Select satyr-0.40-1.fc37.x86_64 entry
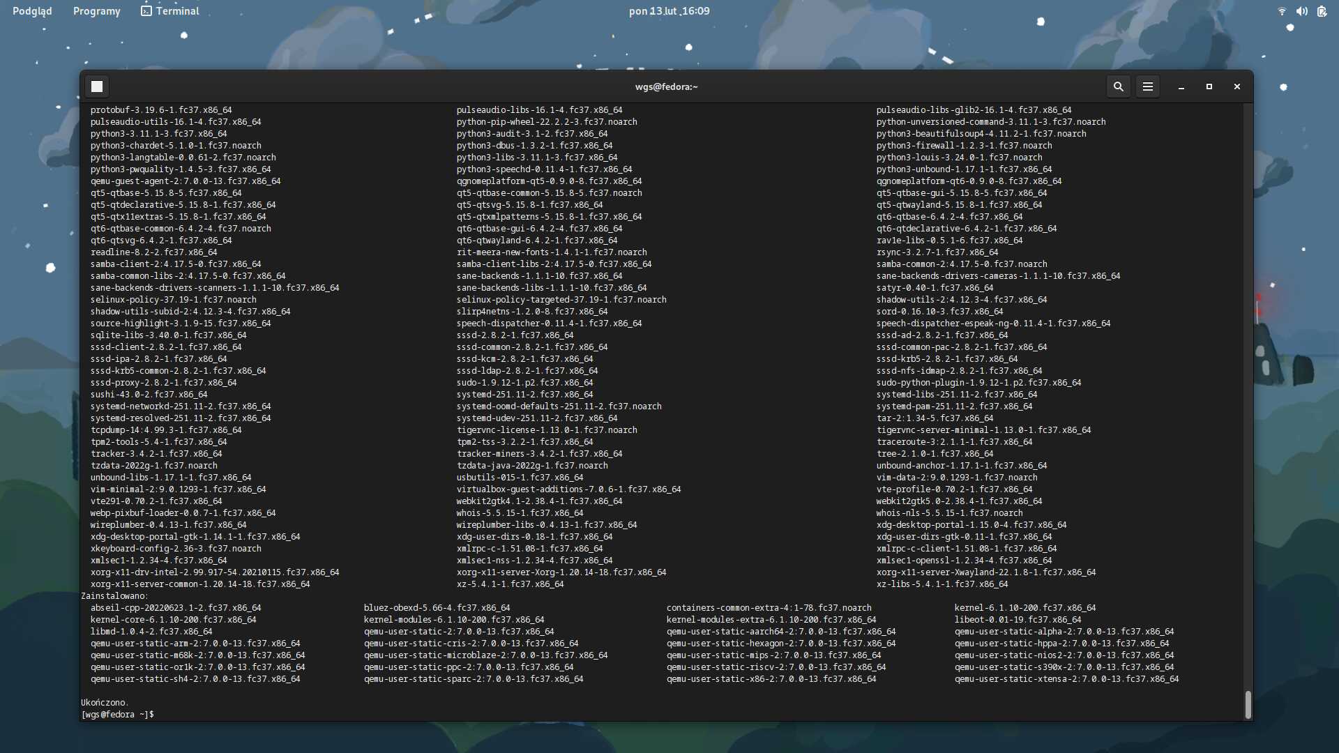The height and width of the screenshot is (753, 1339). 935,288
